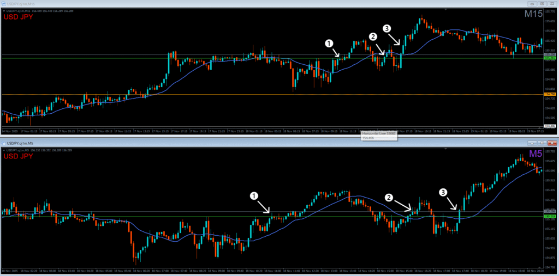Click 154.965 on the M15 price axis
This screenshot has width=559, height=276.
[549, 79]
